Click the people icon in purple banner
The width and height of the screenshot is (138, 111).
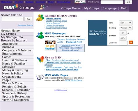(42, 7)
